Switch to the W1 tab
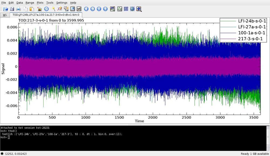This screenshot has height=156, width=270. tap(5, 15)
